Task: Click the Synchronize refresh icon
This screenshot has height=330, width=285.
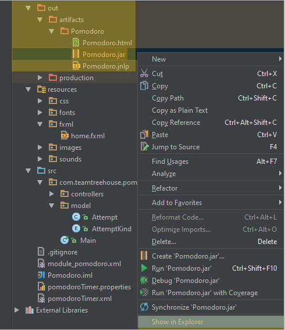Action: coord(144,307)
